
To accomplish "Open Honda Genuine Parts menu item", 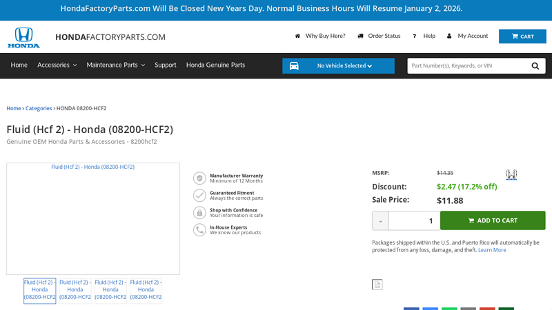I will (215, 65).
